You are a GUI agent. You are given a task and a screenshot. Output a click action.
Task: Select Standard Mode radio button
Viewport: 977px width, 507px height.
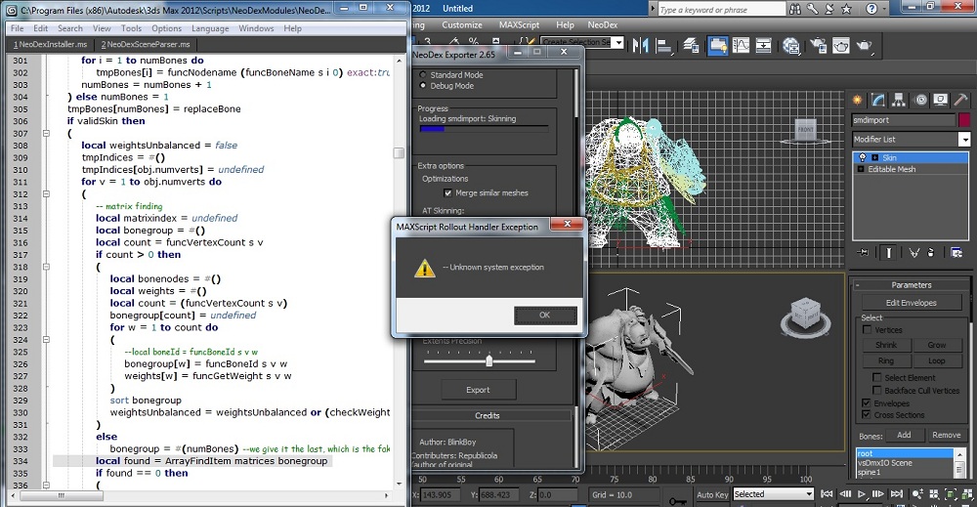pyautogui.click(x=423, y=75)
